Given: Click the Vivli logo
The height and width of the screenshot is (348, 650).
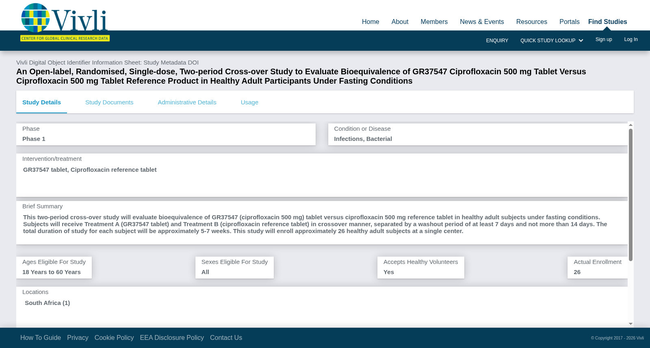Looking at the screenshot, I should [65, 22].
